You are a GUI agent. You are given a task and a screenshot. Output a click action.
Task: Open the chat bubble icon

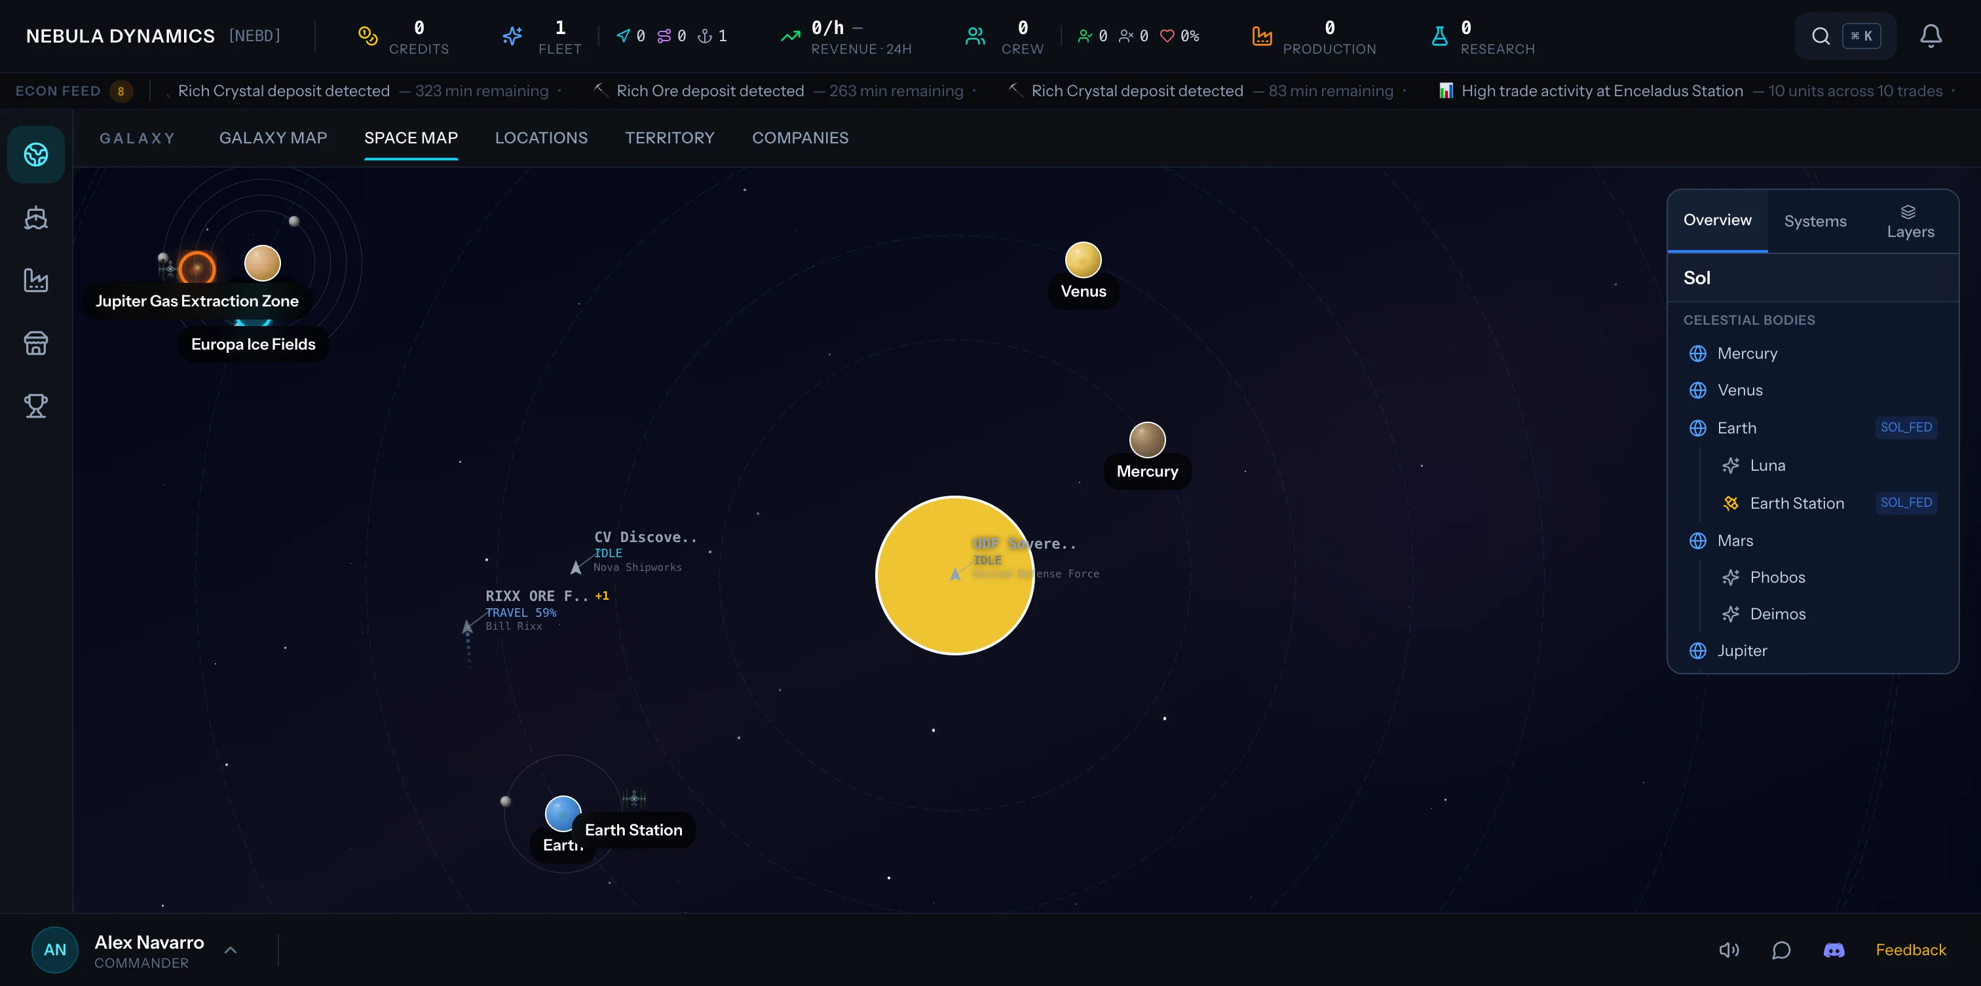pyautogui.click(x=1781, y=950)
